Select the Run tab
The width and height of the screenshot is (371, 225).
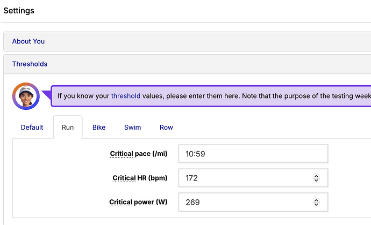point(68,127)
